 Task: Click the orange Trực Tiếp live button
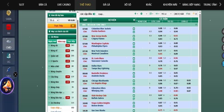coord(62,26)
